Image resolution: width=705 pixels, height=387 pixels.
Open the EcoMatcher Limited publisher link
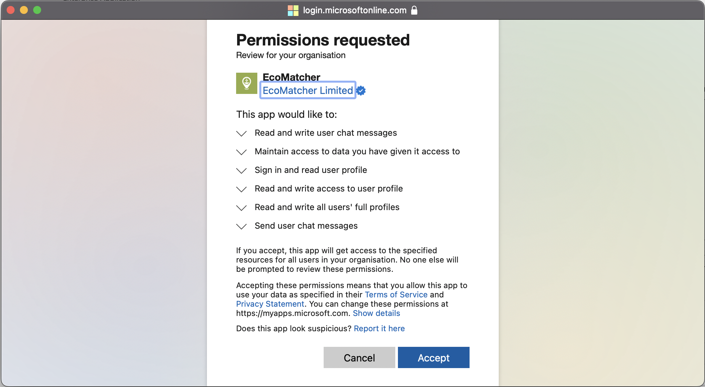pos(308,90)
